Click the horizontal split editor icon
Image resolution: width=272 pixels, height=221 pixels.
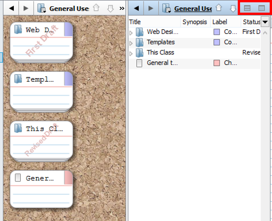(247, 8)
